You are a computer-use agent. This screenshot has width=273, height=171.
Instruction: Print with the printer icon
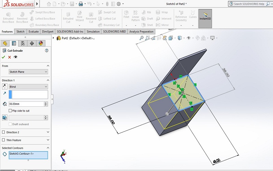click(x=81, y=4)
